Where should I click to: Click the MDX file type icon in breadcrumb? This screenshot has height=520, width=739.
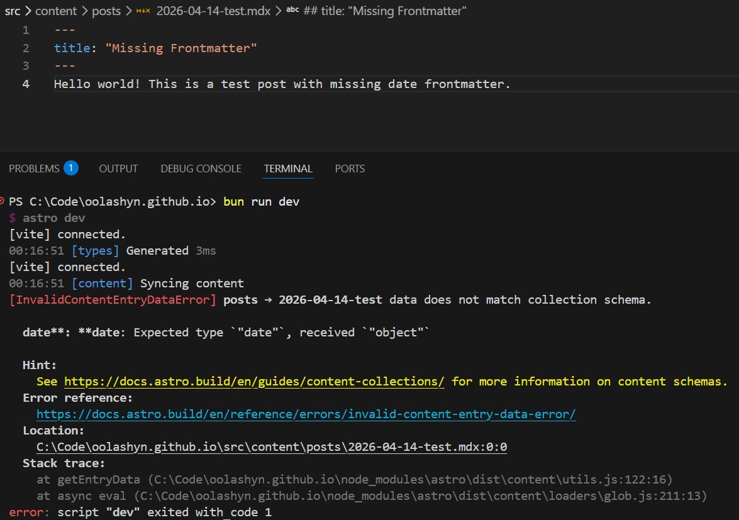pos(143,11)
